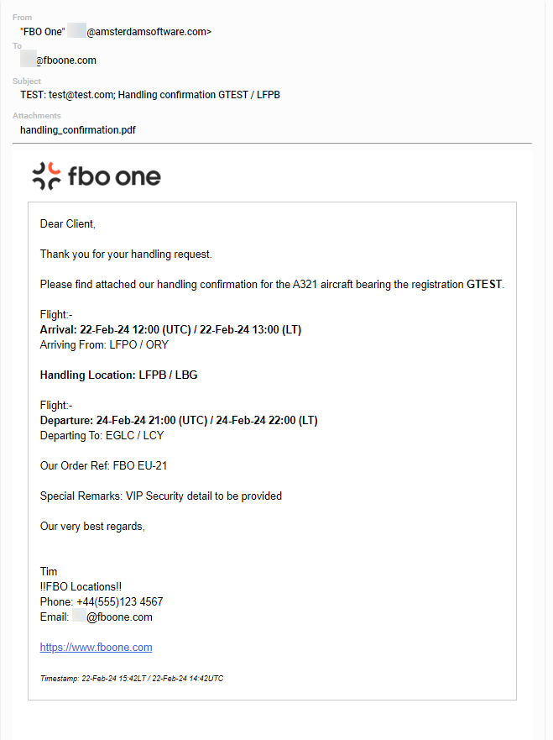This screenshot has height=740, width=553.
Task: Click the signature email @fboone.com
Action: 119,617
